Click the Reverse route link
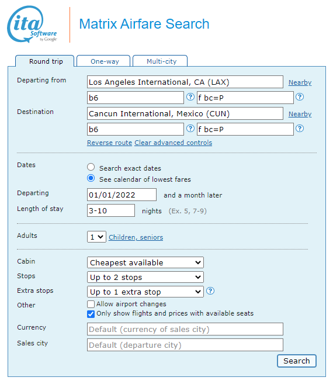Viewport: 333px width, 391px height. click(x=109, y=143)
